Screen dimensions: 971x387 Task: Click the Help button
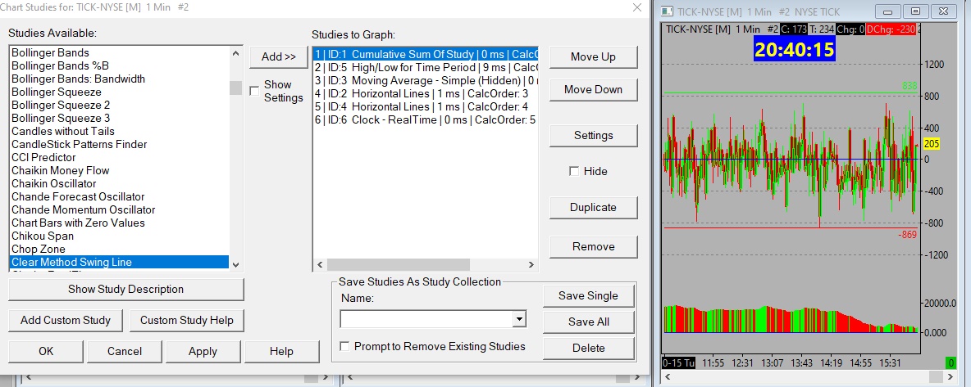tap(281, 351)
